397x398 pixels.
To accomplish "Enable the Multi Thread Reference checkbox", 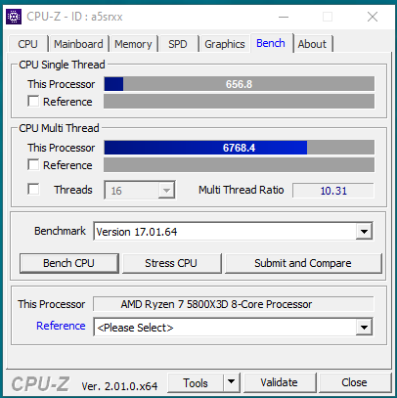I will point(33,164).
